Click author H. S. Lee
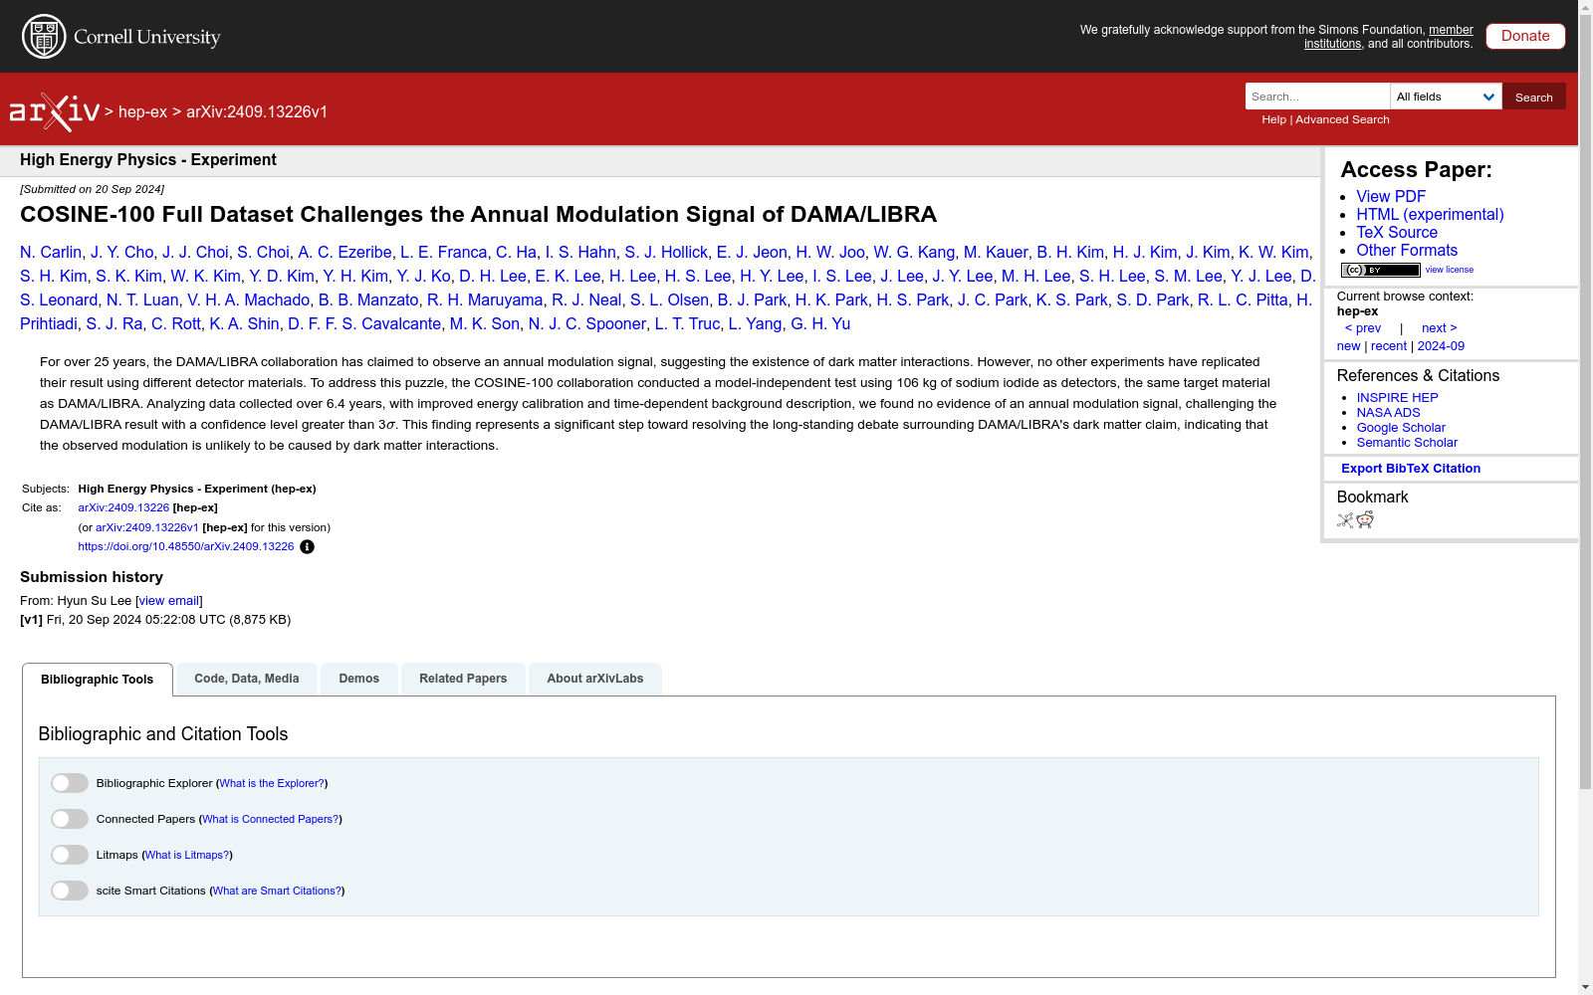1593x995 pixels. tap(698, 277)
